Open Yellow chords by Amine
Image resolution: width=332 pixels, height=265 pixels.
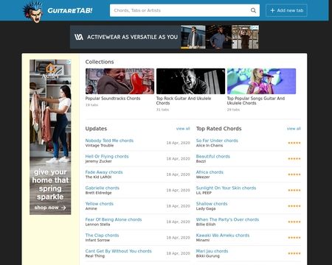(100, 204)
